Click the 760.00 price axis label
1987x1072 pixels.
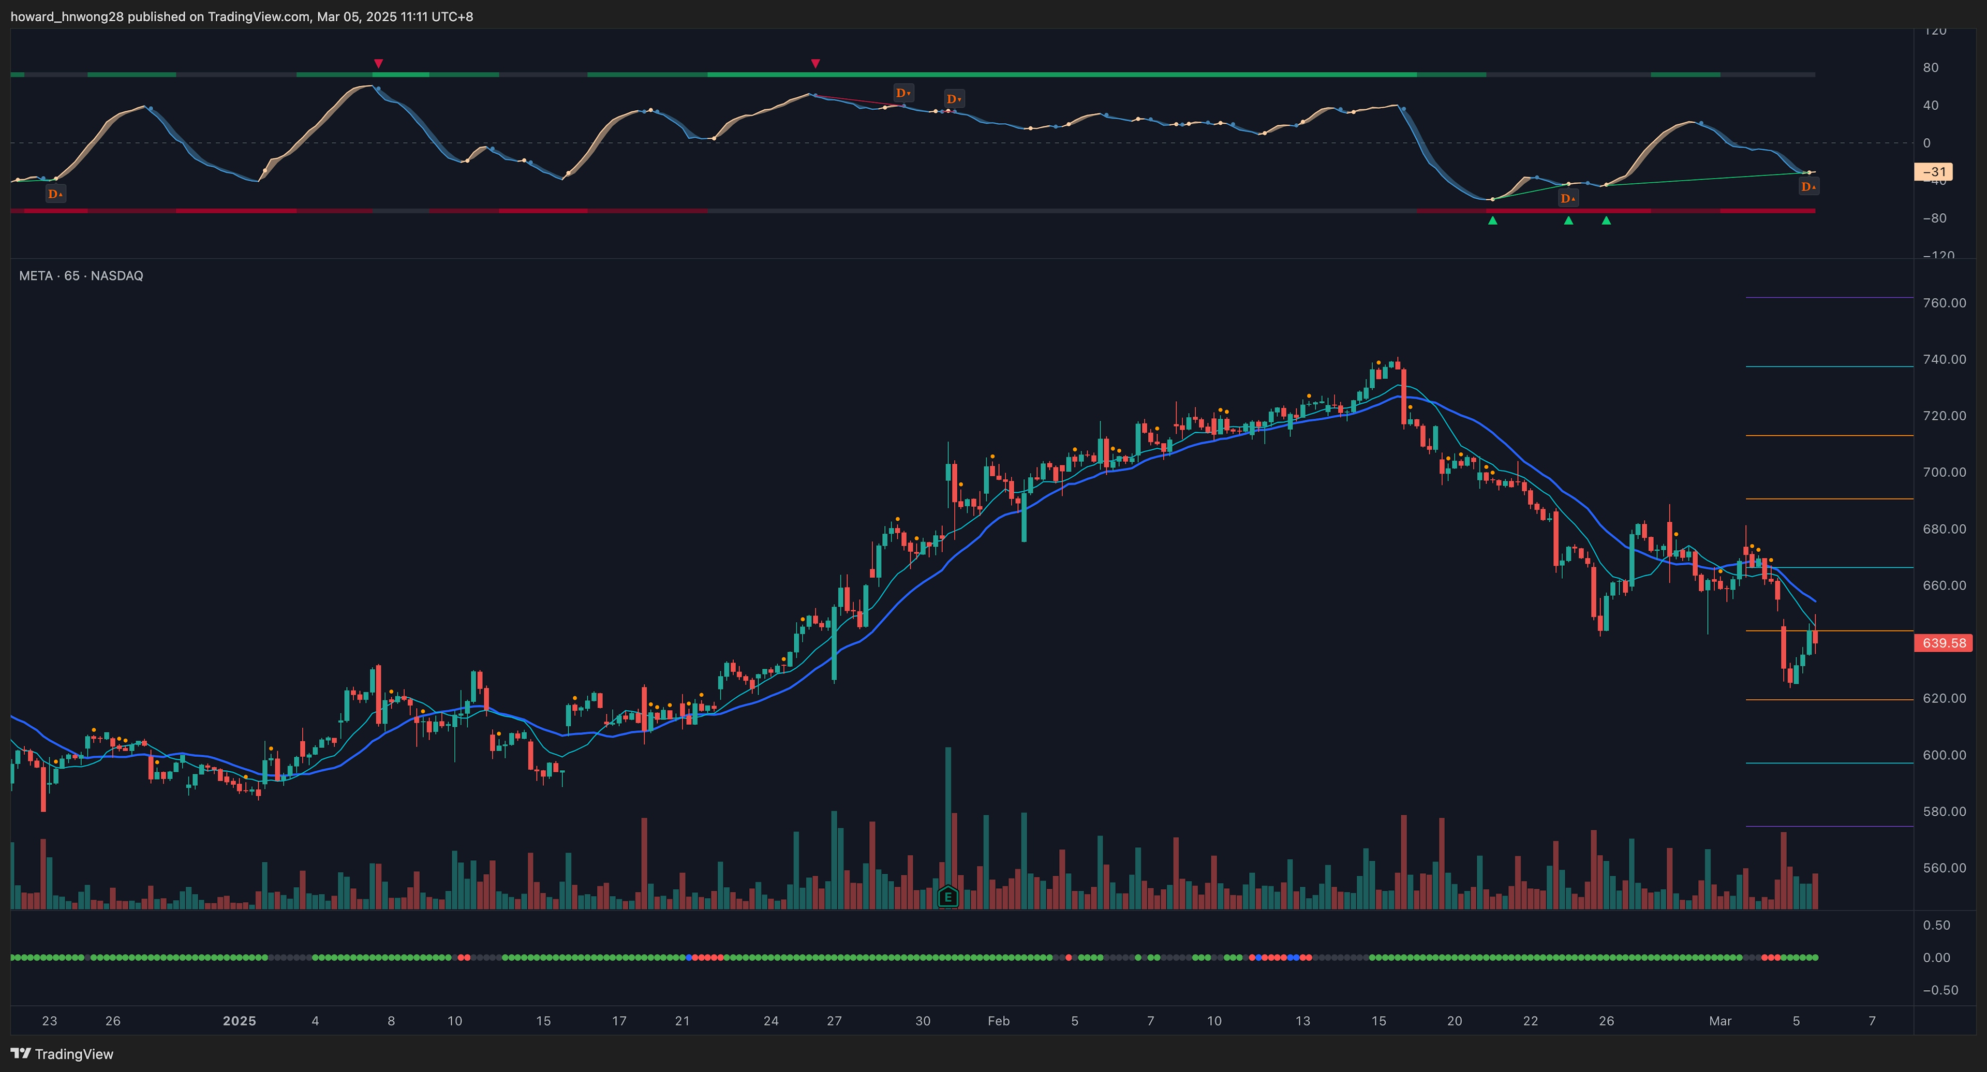coord(1944,302)
